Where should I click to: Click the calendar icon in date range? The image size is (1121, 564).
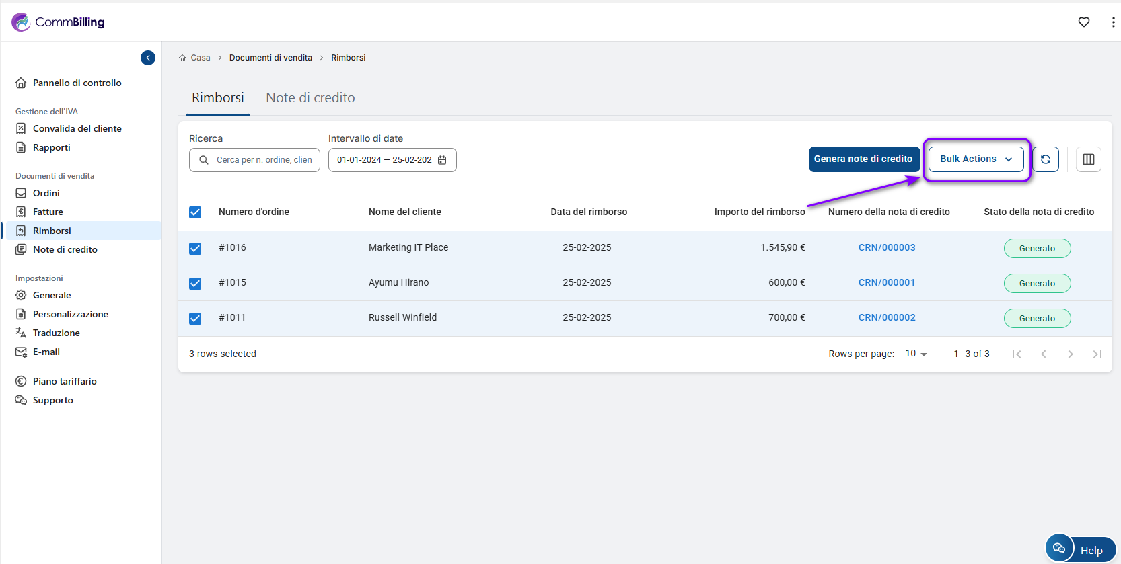click(x=442, y=160)
